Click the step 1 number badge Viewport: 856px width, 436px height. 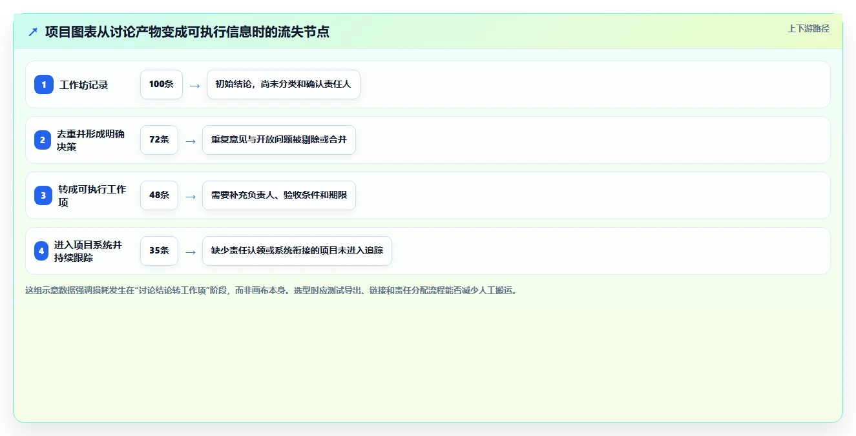click(x=44, y=84)
